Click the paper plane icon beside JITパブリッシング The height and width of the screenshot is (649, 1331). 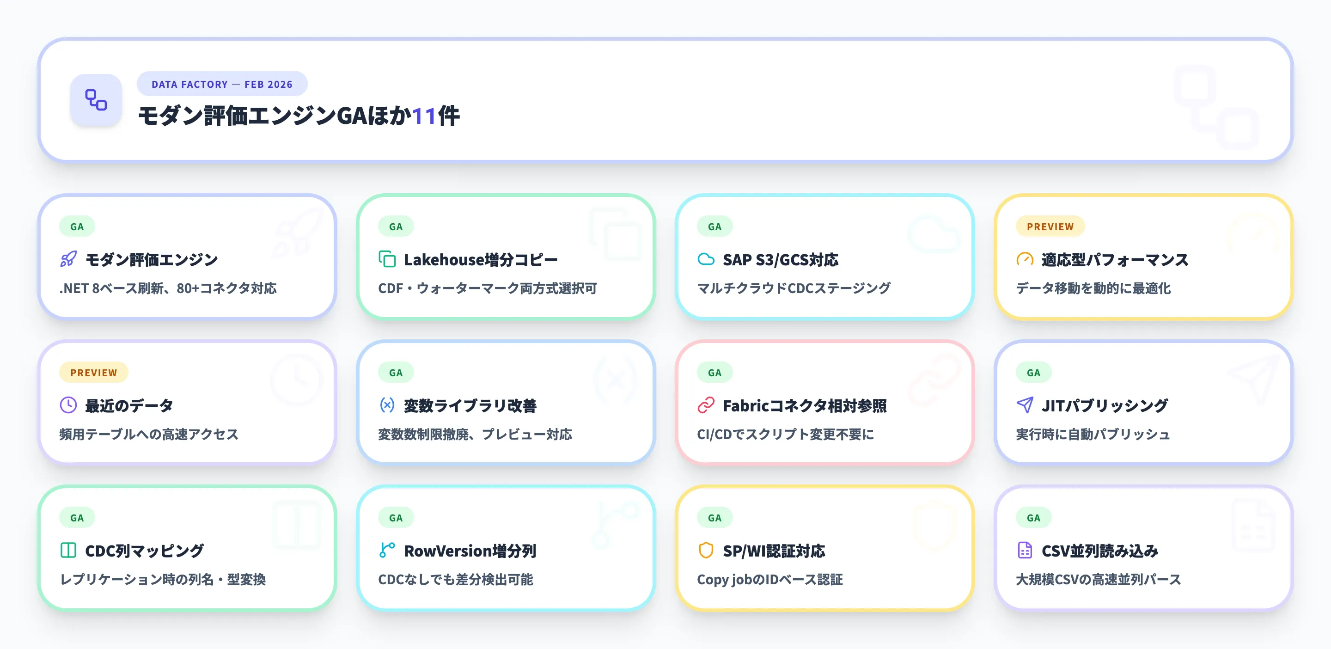1026,406
